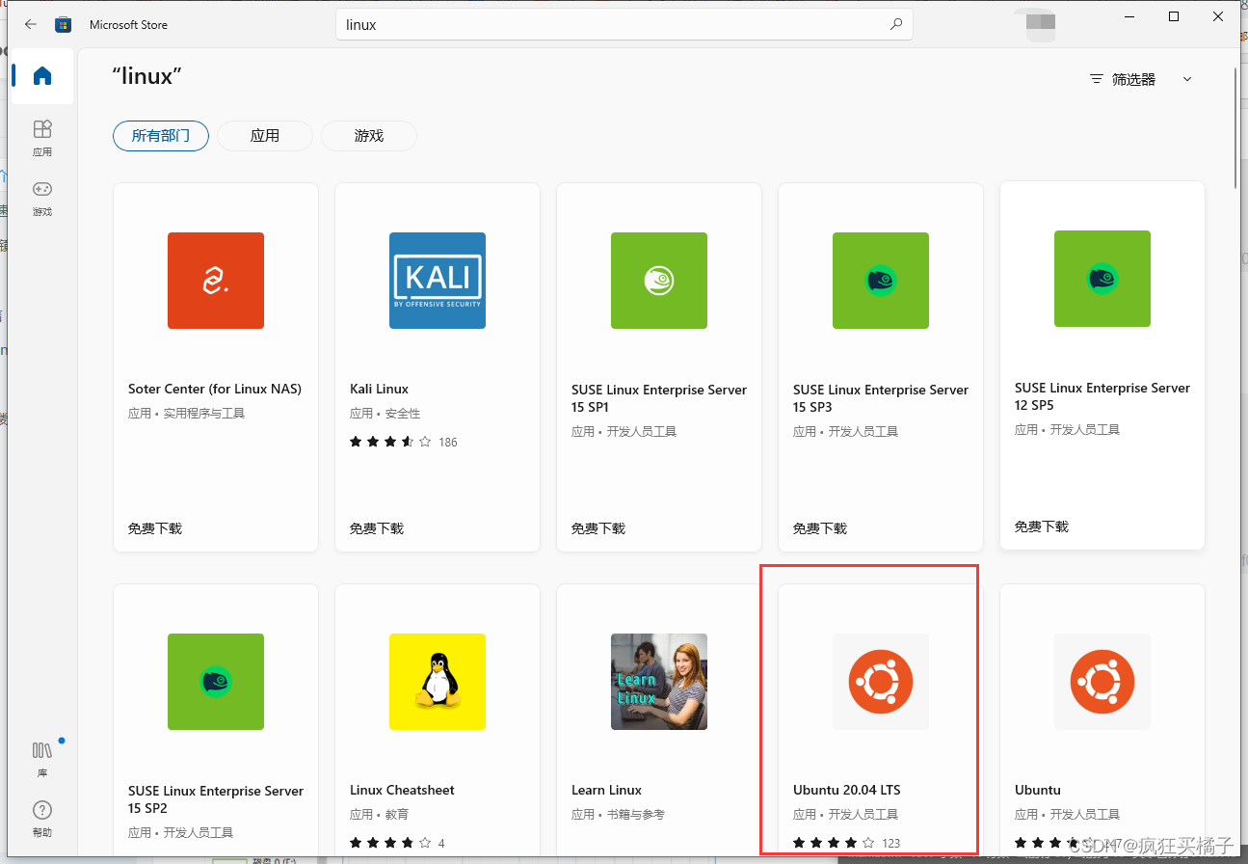
Task: Open the 库 library icon
Action: coord(42,759)
